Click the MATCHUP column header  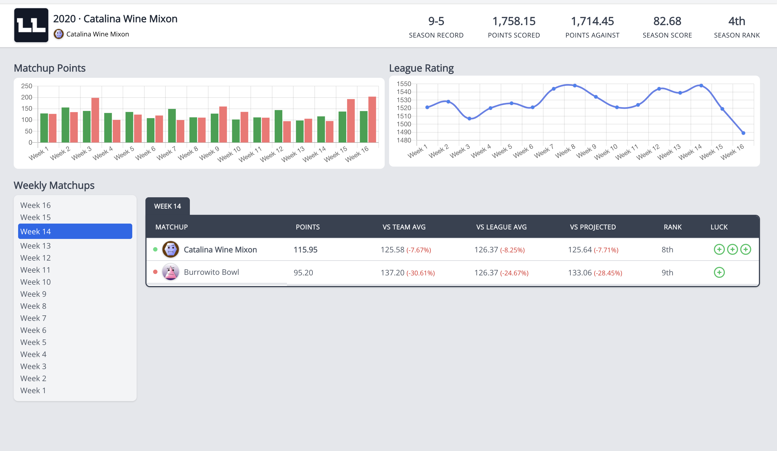171,227
